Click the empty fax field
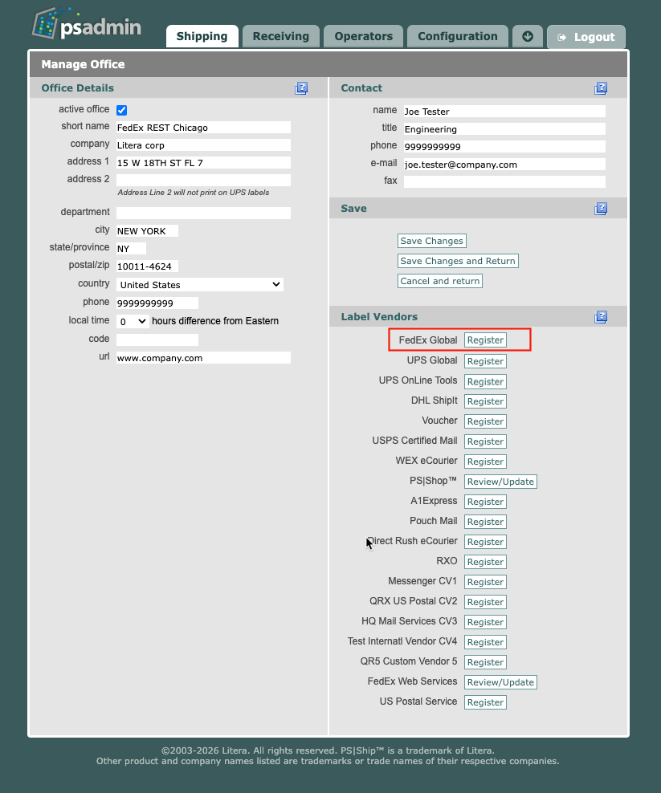 click(504, 181)
